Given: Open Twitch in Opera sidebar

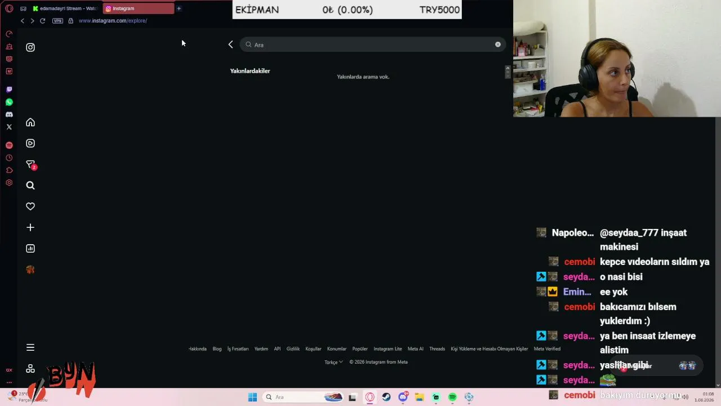Looking at the screenshot, I should coord(9,90).
